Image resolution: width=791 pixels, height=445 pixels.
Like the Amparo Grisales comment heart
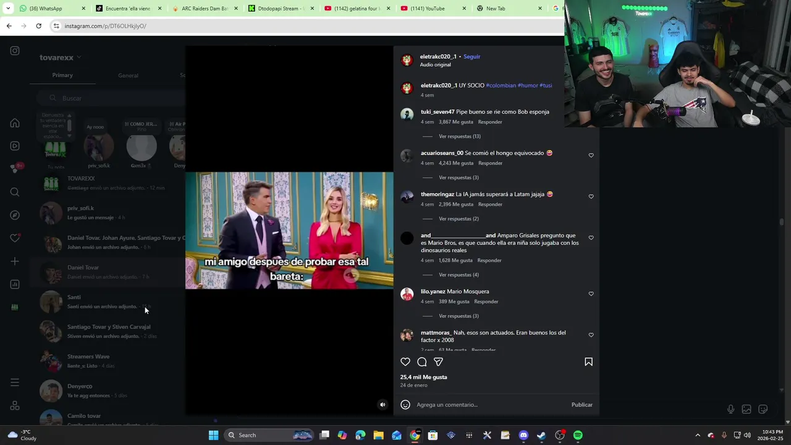click(591, 238)
